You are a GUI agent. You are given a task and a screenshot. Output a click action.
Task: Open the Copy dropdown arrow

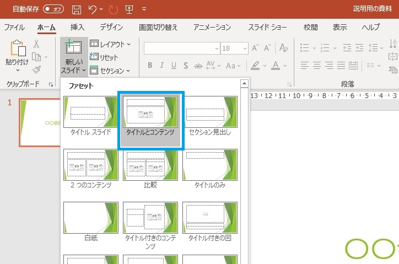(46, 57)
